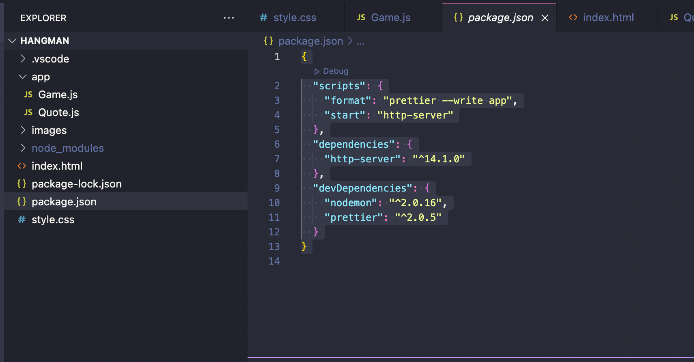Click the EXPLORER panel title
Viewport: 694px width, 362px height.
tap(43, 18)
